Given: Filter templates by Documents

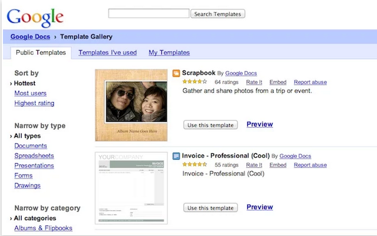Looking at the screenshot, I should (31, 146).
